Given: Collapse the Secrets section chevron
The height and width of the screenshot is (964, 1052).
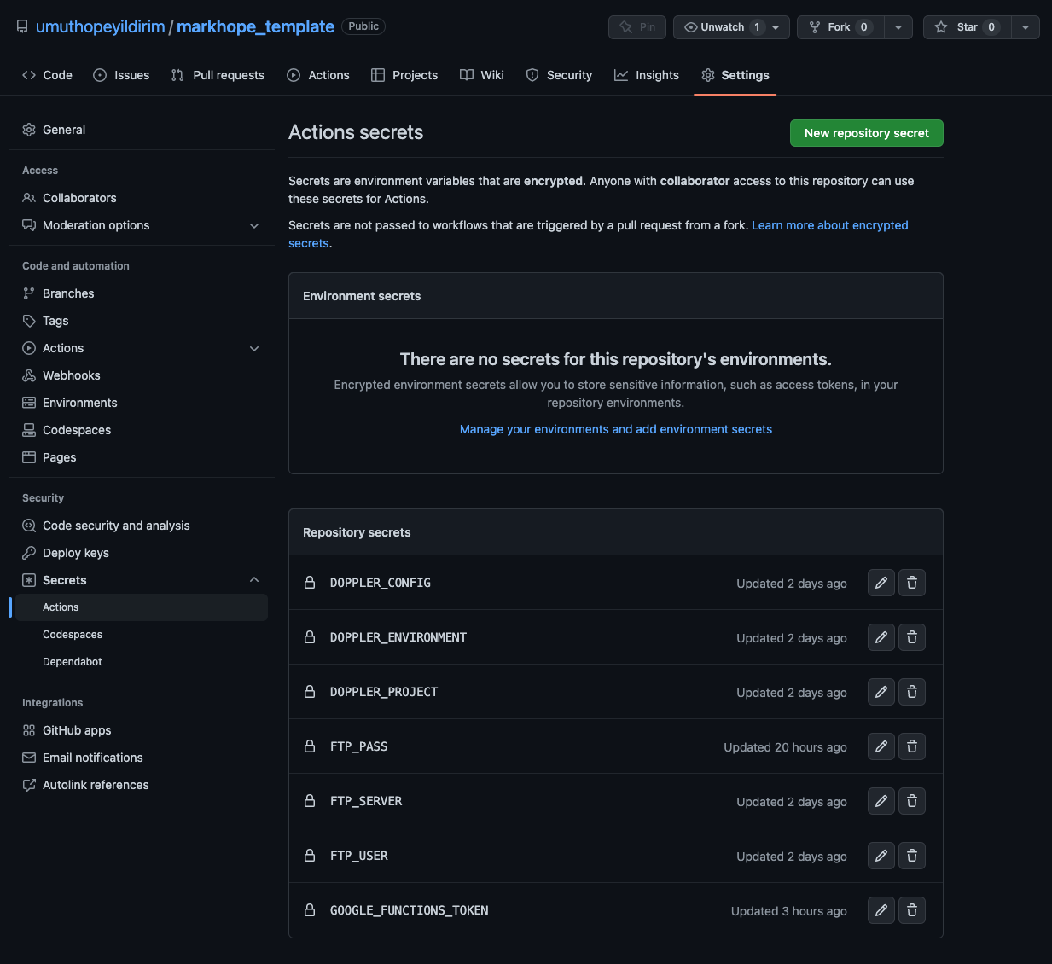Looking at the screenshot, I should coord(253,579).
